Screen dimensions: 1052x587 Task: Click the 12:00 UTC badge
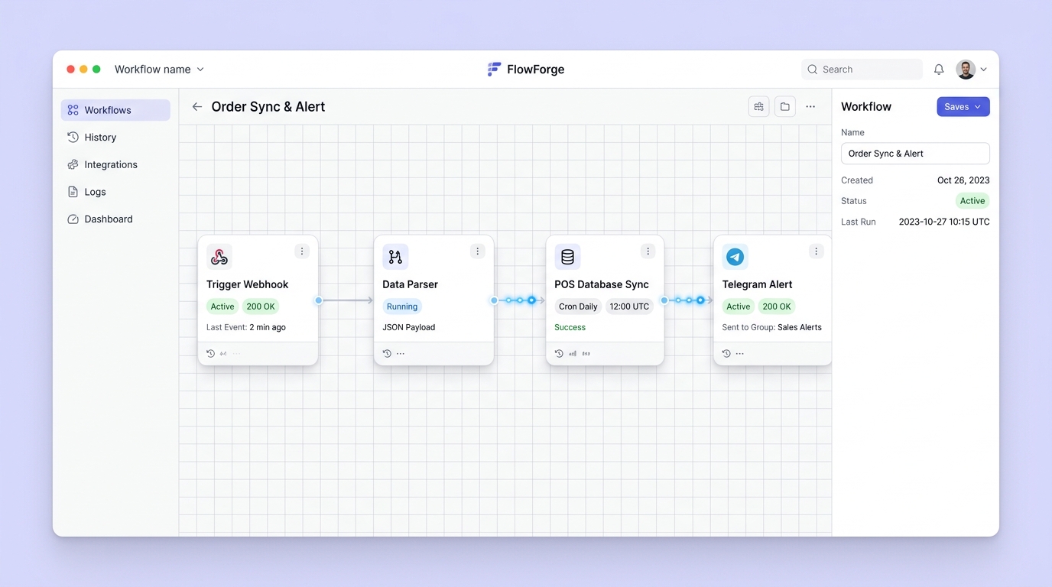pyautogui.click(x=629, y=306)
